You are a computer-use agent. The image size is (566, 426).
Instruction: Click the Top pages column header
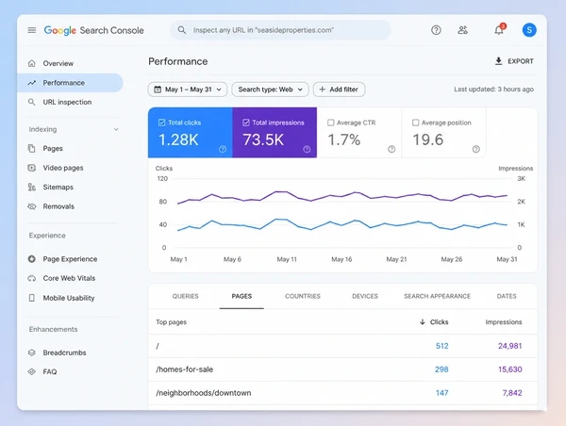click(x=171, y=322)
